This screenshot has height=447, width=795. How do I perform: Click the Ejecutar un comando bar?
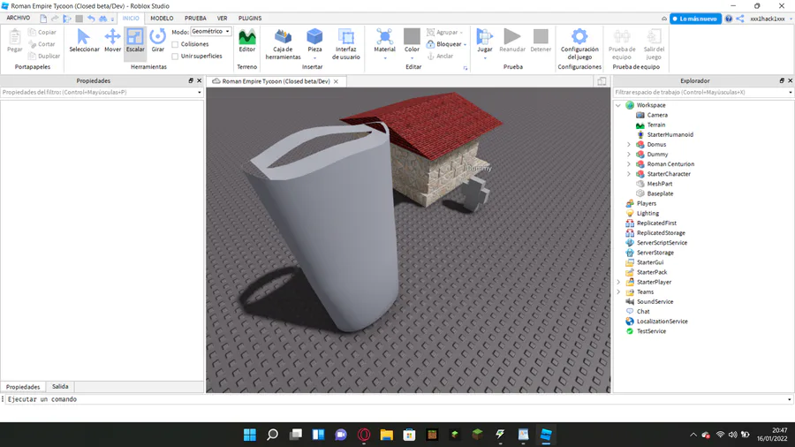coord(396,399)
